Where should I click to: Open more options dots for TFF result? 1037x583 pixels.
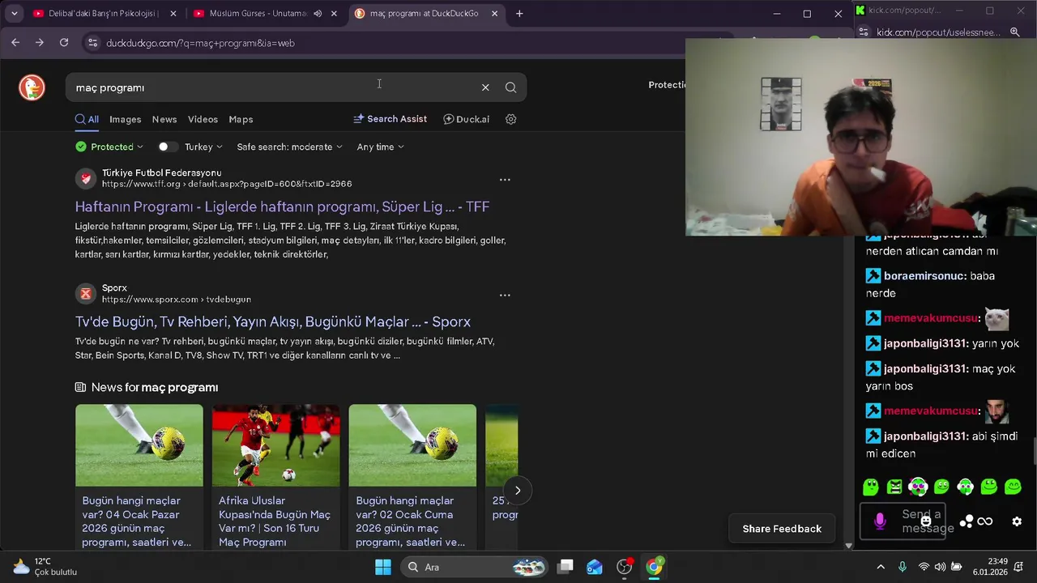pos(505,180)
